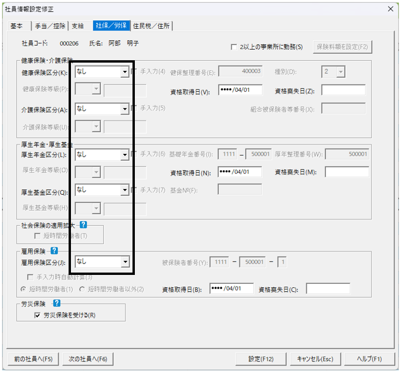Click 設定(F12) button
The height and width of the screenshot is (372, 401).
coord(261,359)
